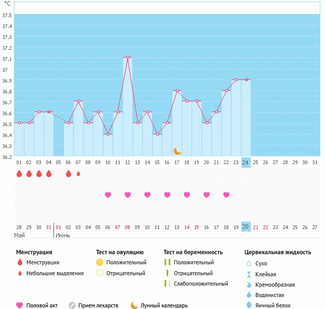This screenshot has height=309, width=325.
Task: Select the highlighted cycle day 24 label
Action: coord(246,162)
